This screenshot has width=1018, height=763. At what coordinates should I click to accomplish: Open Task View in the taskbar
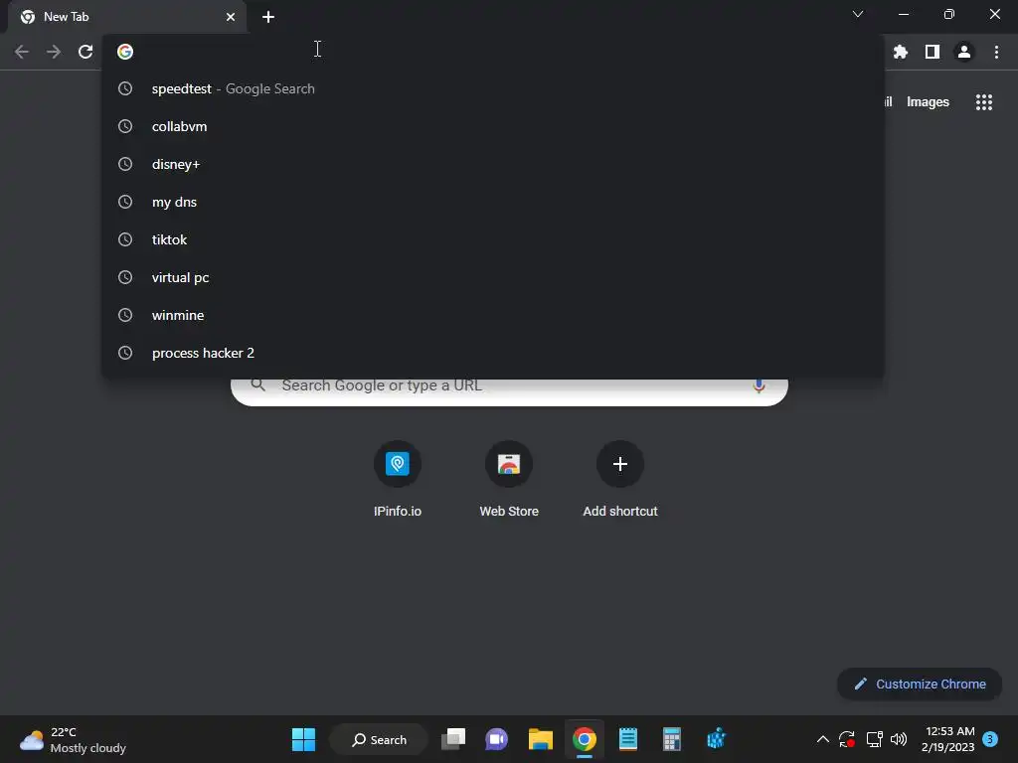453,739
